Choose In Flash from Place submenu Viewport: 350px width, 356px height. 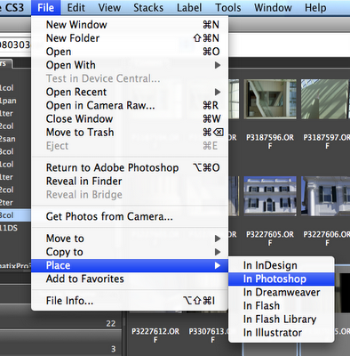[282, 305]
